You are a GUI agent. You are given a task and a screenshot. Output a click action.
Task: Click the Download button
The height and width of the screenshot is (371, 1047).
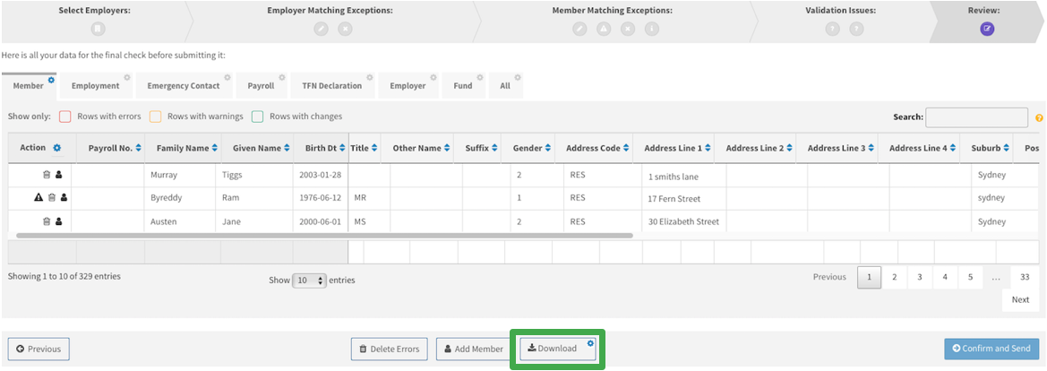pos(558,349)
